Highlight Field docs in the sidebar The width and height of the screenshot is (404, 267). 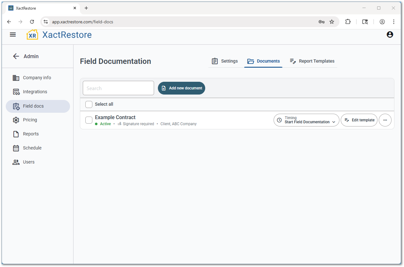(x=33, y=106)
